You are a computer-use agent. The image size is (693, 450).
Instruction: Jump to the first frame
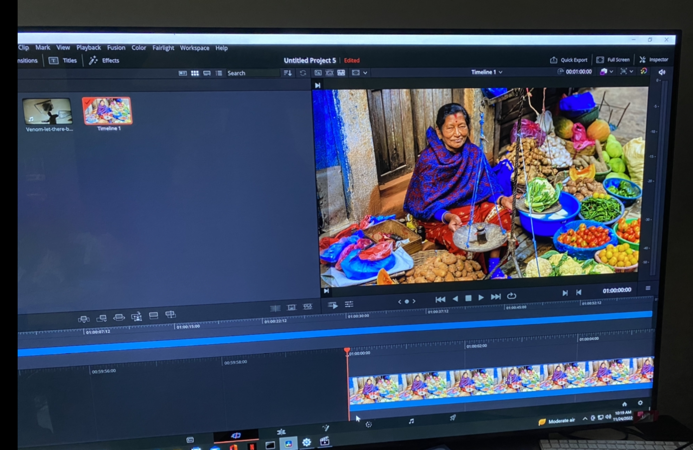click(x=440, y=299)
